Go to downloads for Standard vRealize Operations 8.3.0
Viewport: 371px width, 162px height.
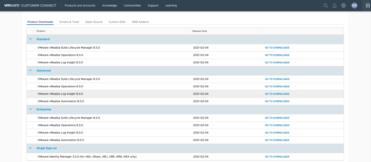tap(277, 55)
